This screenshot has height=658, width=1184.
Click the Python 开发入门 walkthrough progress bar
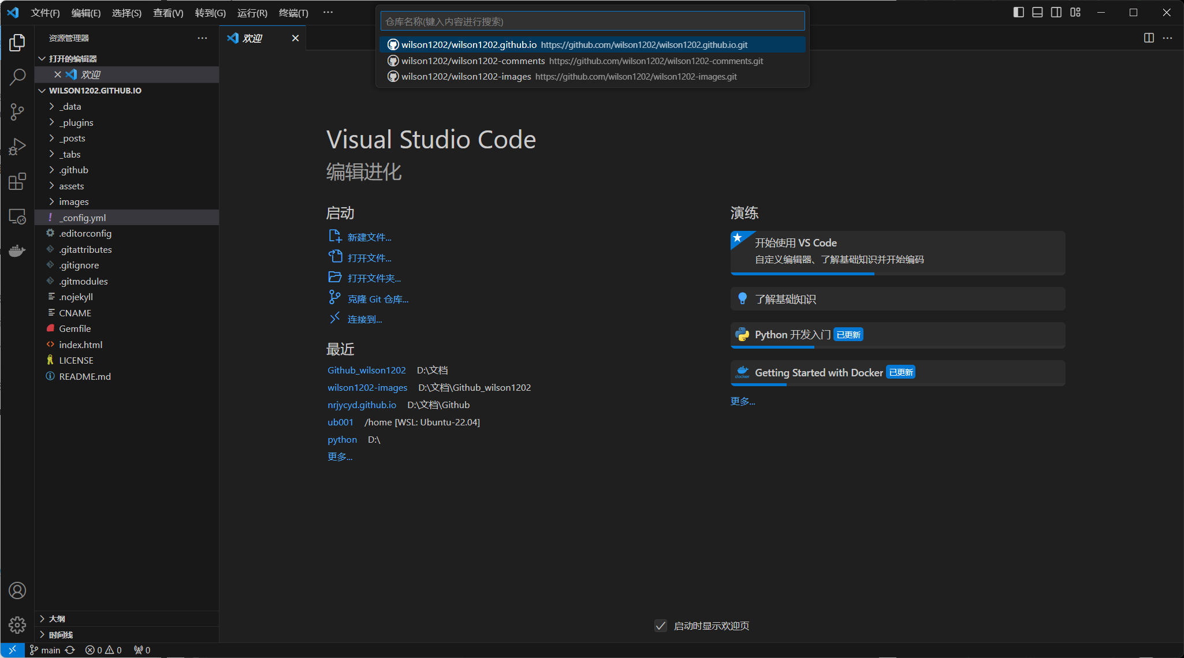click(773, 347)
